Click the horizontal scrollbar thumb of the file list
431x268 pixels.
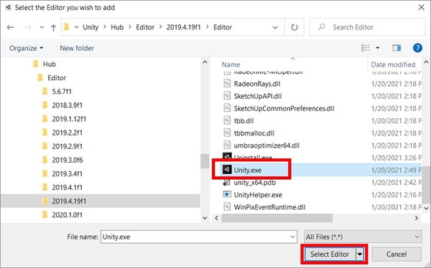pos(277,218)
